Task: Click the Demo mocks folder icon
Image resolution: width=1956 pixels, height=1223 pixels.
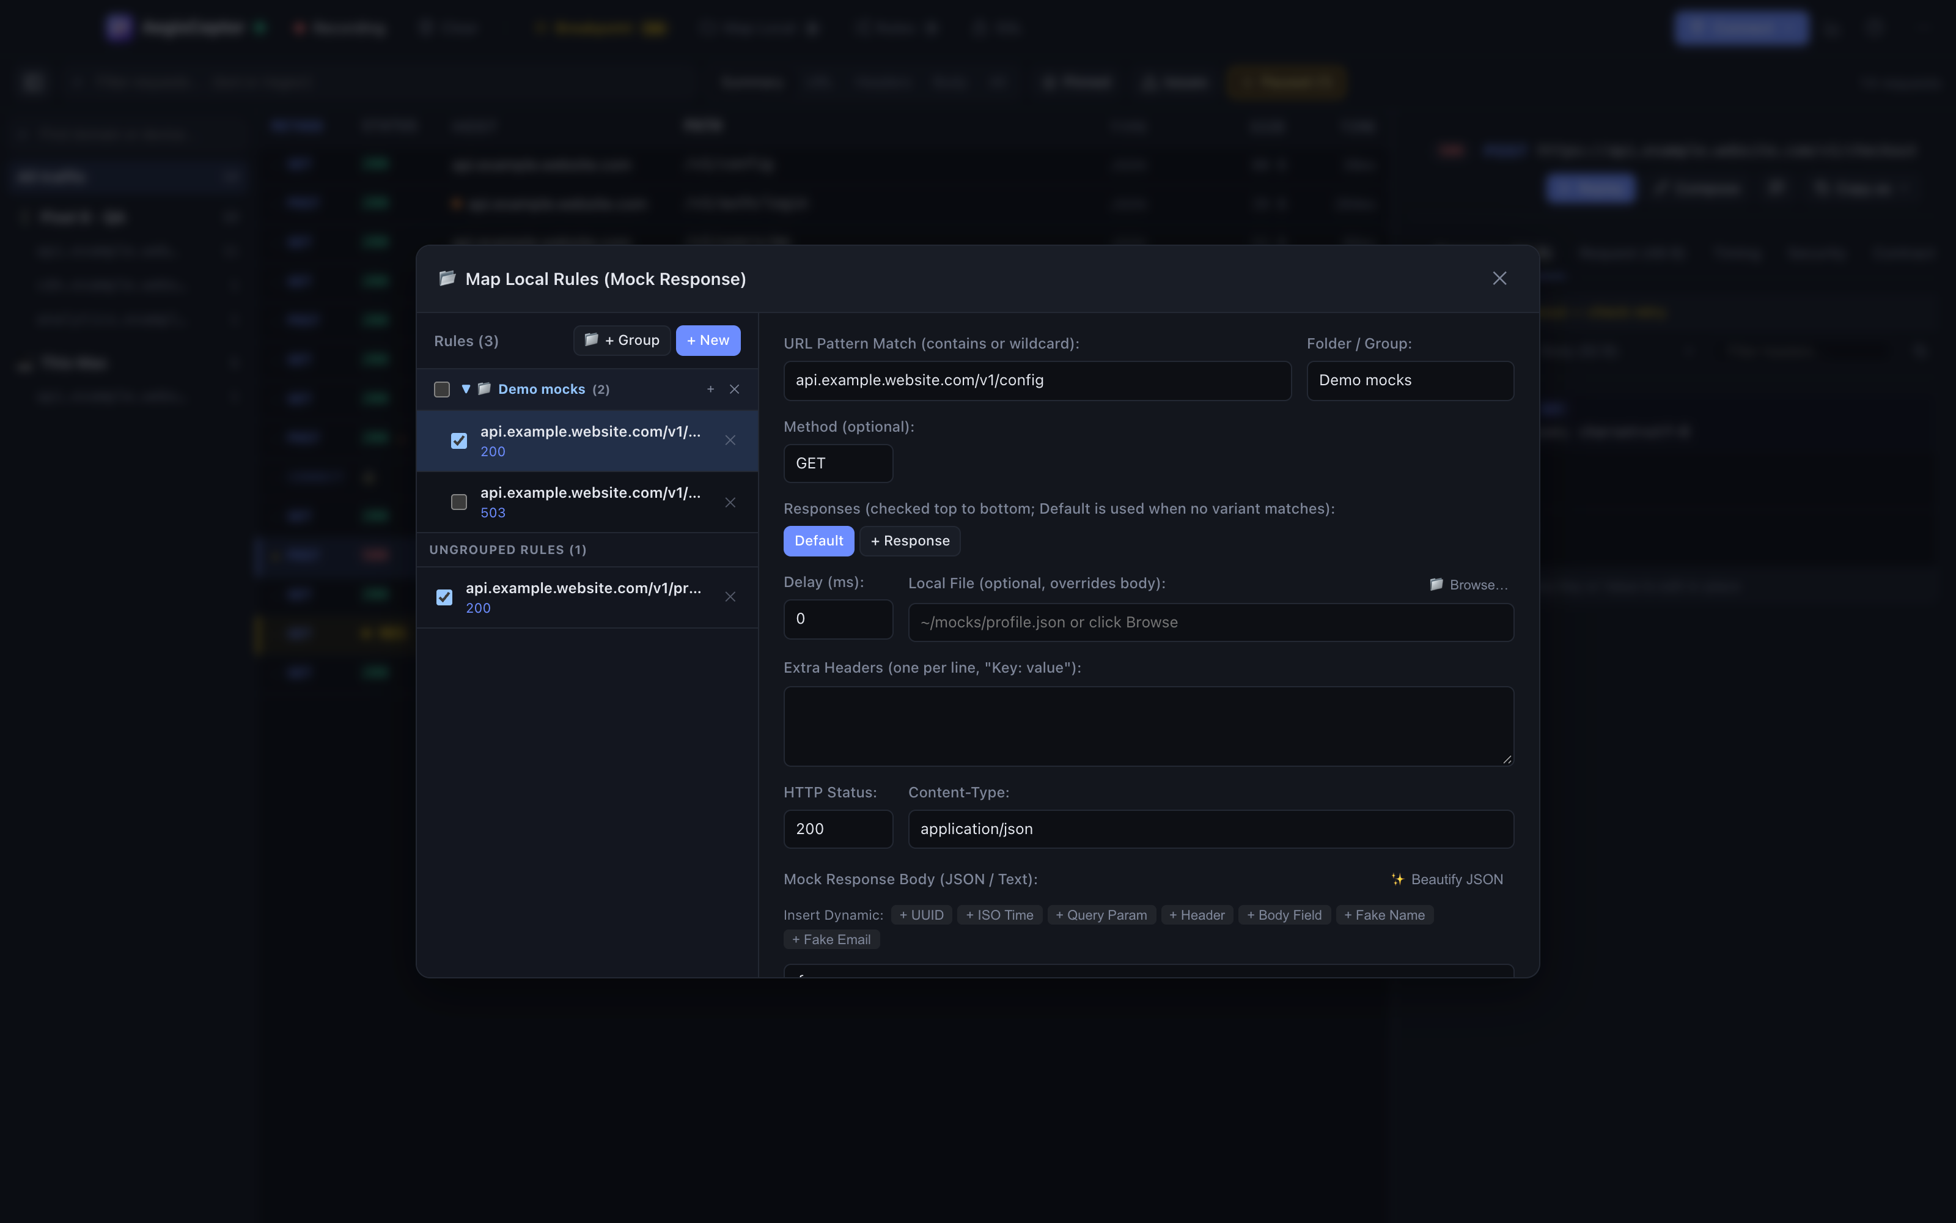Action: tap(484, 389)
